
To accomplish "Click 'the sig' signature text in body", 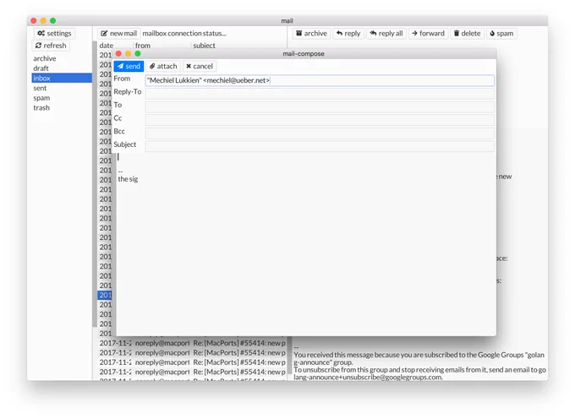I will click(128, 179).
